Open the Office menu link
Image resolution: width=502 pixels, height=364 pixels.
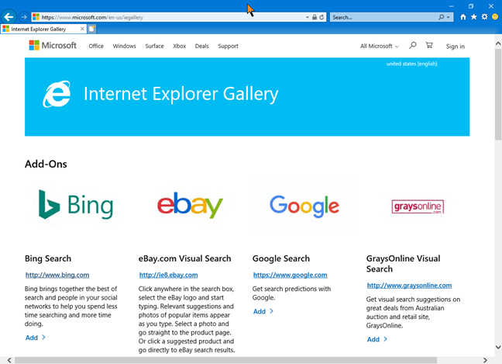click(96, 47)
